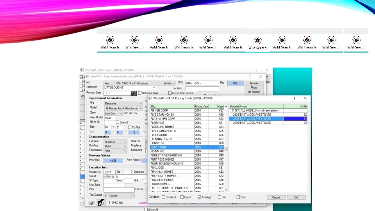Close the NADA Pricing Guide dialog
375x211 pixels.
(x=305, y=98)
